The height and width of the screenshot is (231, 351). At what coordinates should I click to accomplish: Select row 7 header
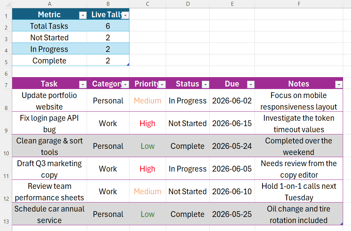[6, 83]
